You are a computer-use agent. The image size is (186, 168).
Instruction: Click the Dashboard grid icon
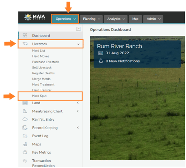(25, 36)
